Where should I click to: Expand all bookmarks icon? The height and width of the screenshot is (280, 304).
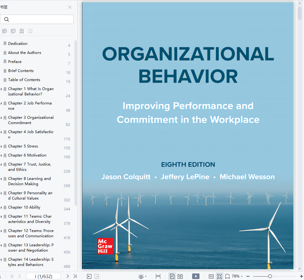click(x=4, y=31)
